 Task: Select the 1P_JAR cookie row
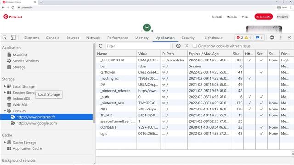tap(195, 115)
